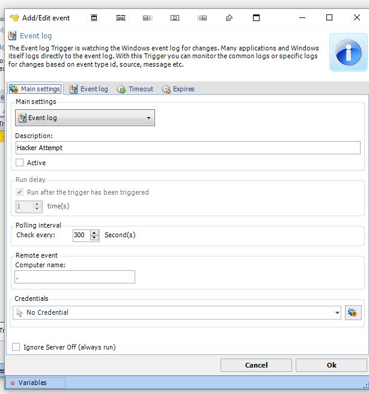Image resolution: width=369 pixels, height=394 pixels.
Task: Increase the polling interval seconds value
Action: pyautogui.click(x=94, y=232)
